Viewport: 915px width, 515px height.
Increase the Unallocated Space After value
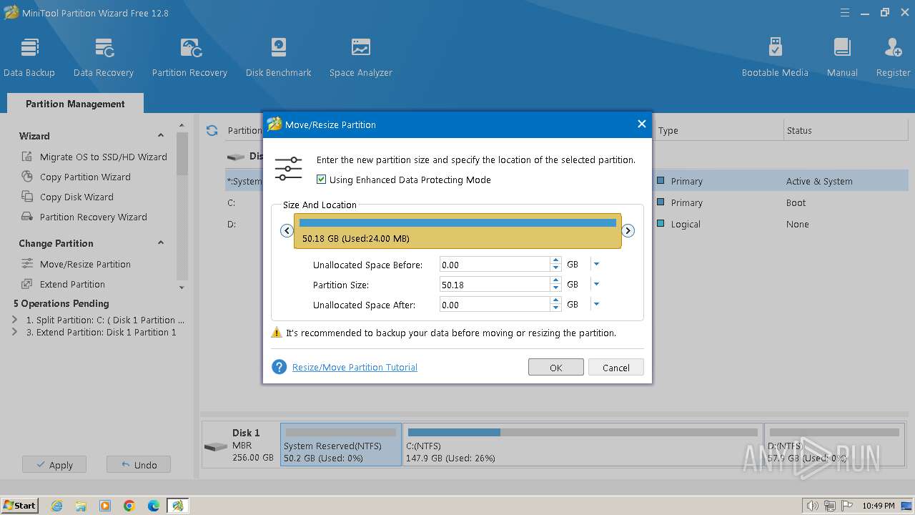coord(555,300)
